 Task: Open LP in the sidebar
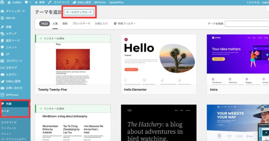pyautogui.click(x=7, y=54)
